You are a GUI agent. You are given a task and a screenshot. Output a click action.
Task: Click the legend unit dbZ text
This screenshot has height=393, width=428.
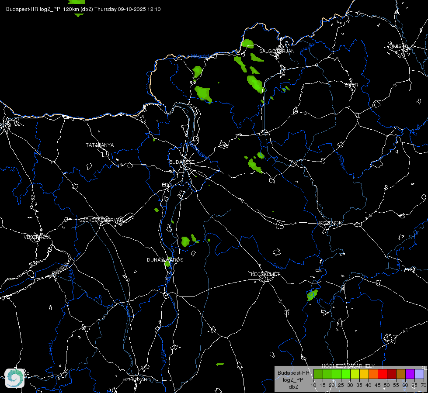293,387
